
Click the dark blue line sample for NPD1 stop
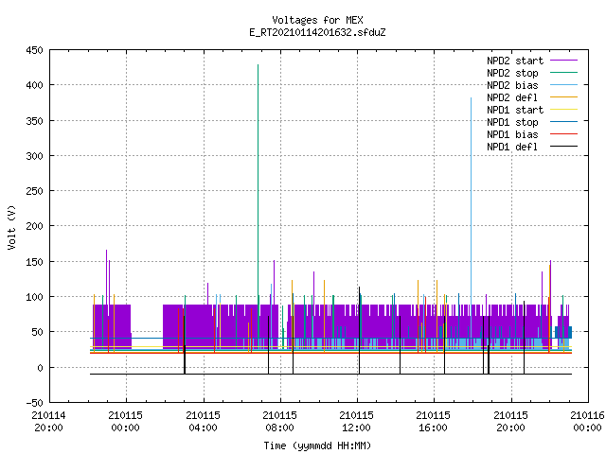[563, 122]
